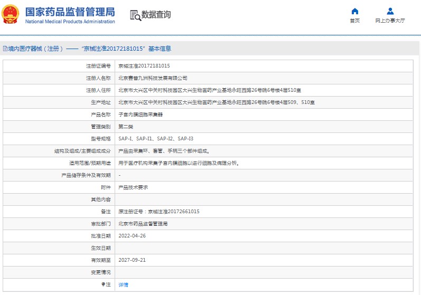Click product name 子宫内膜细胞采集器
The height and width of the screenshot is (295, 421).
pyautogui.click(x=139, y=115)
